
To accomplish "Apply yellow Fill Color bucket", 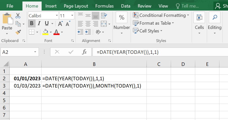I will tap(45, 32).
